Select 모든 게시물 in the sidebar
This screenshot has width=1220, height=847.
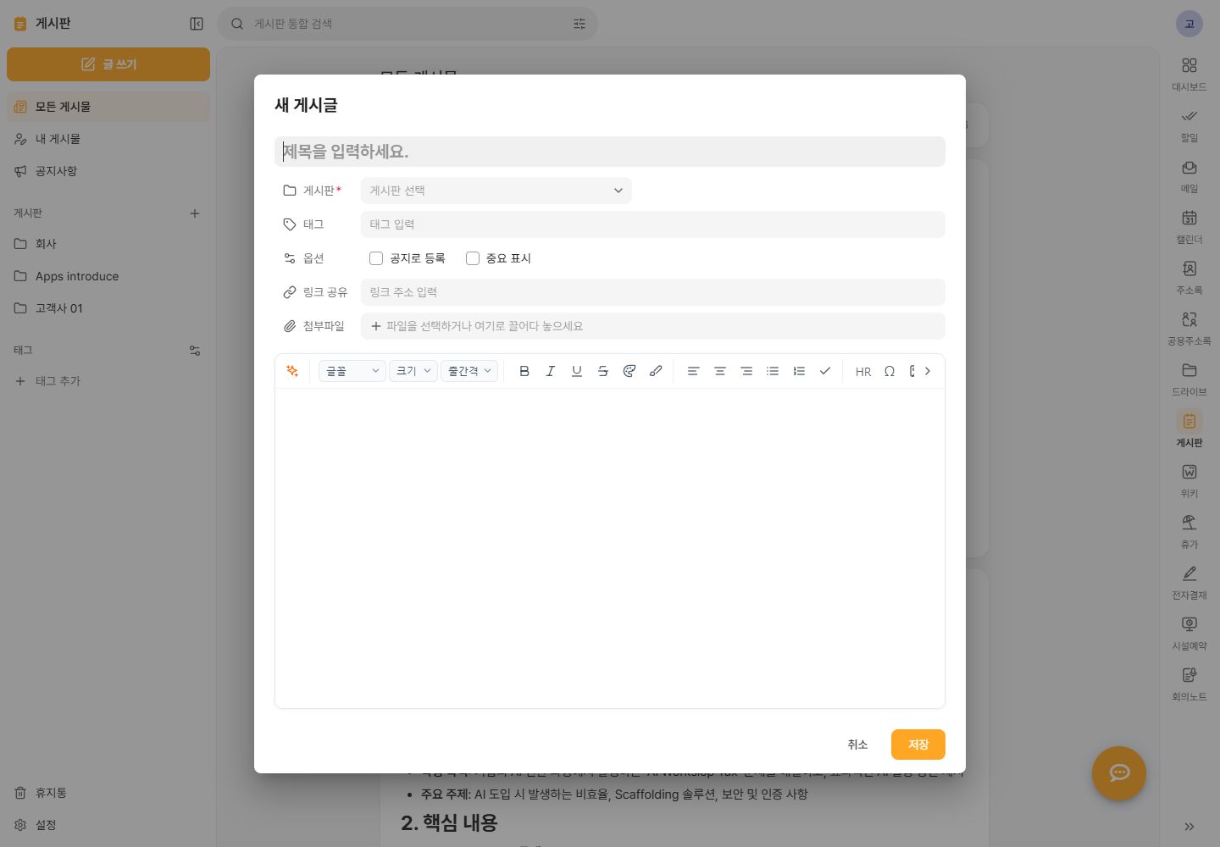click(108, 107)
